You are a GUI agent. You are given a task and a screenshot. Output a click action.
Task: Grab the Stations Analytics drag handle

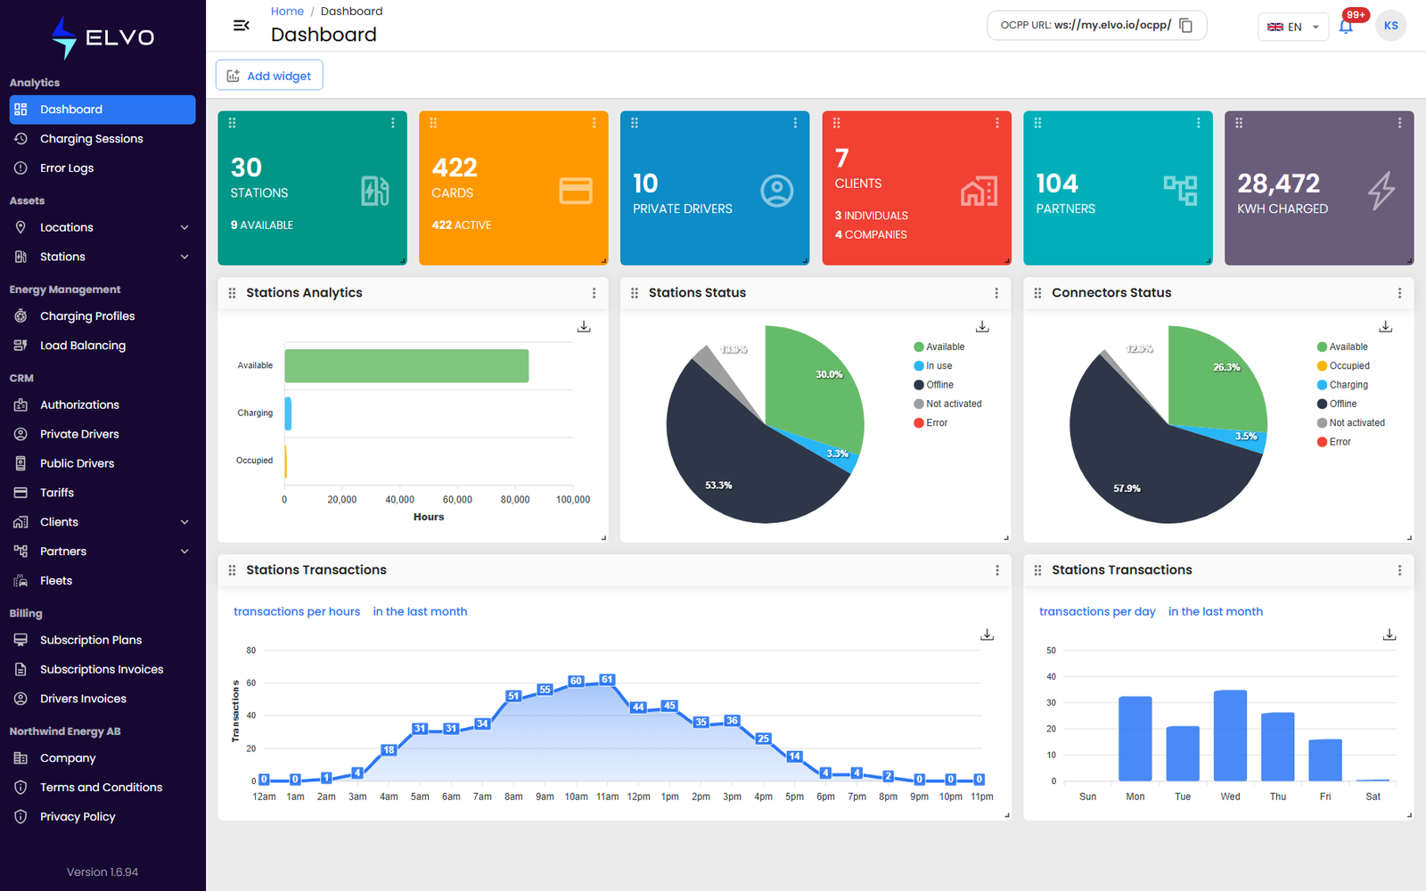(x=232, y=293)
